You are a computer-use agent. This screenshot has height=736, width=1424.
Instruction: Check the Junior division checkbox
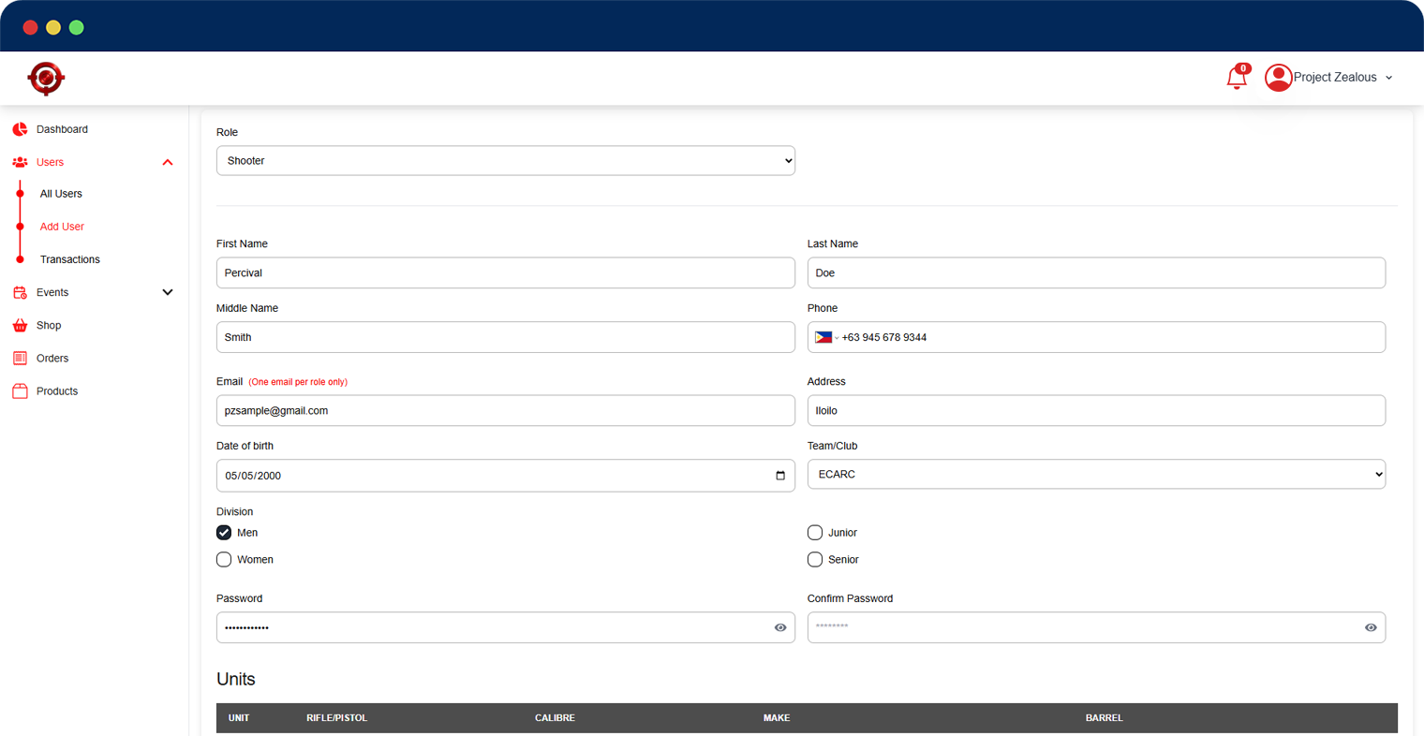coord(815,533)
